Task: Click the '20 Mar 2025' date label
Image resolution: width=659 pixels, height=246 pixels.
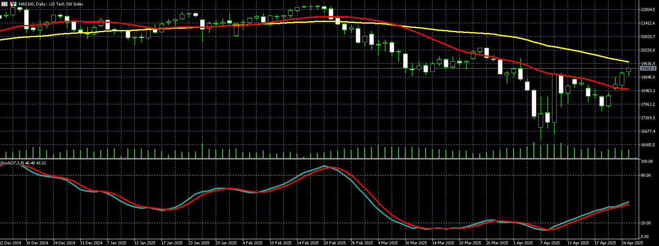Action: click(470, 243)
